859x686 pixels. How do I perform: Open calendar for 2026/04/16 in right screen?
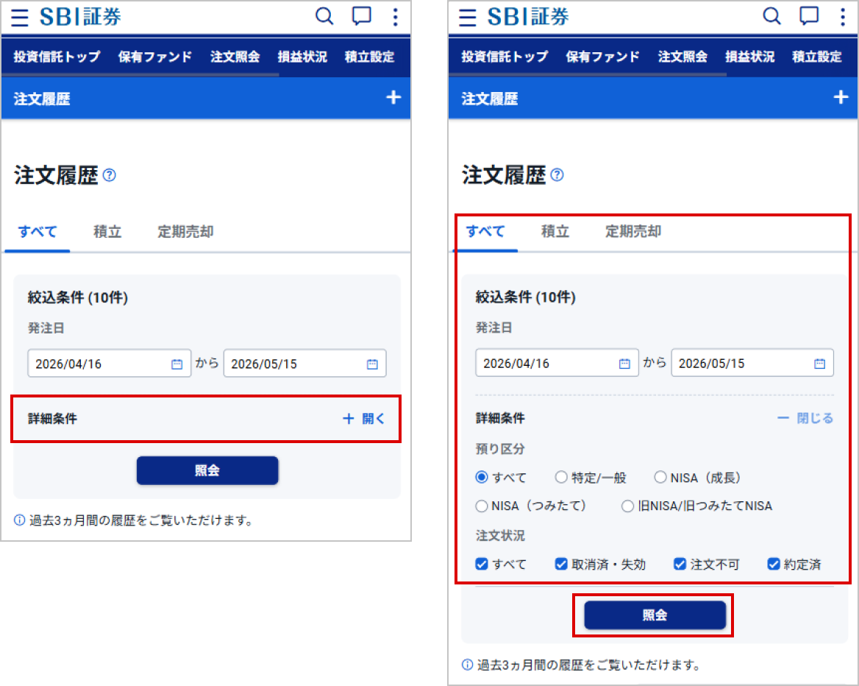coord(624,364)
